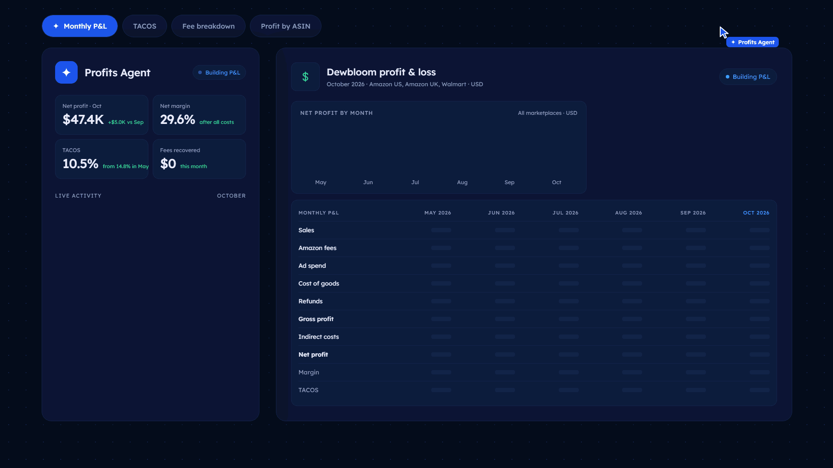833x468 pixels.
Task: Click the JUN 2026 column header
Action: pos(501,213)
